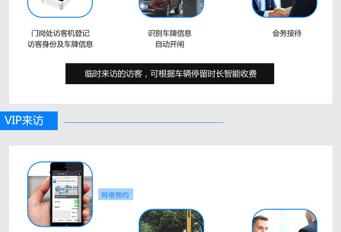Tap the green icon on the phone screen
This screenshot has width=341, height=232.
(77, 202)
